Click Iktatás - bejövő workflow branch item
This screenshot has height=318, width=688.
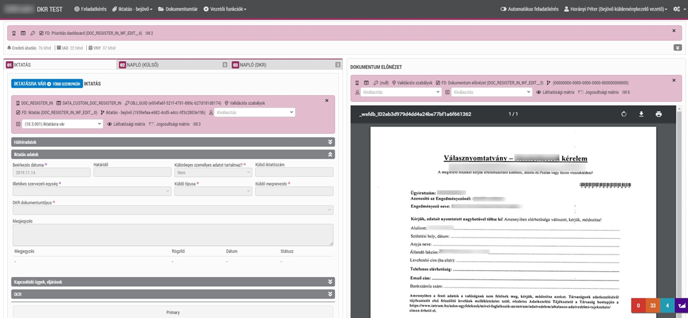(x=153, y=112)
